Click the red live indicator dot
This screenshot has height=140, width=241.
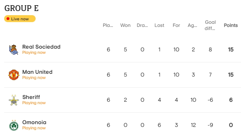point(8,19)
